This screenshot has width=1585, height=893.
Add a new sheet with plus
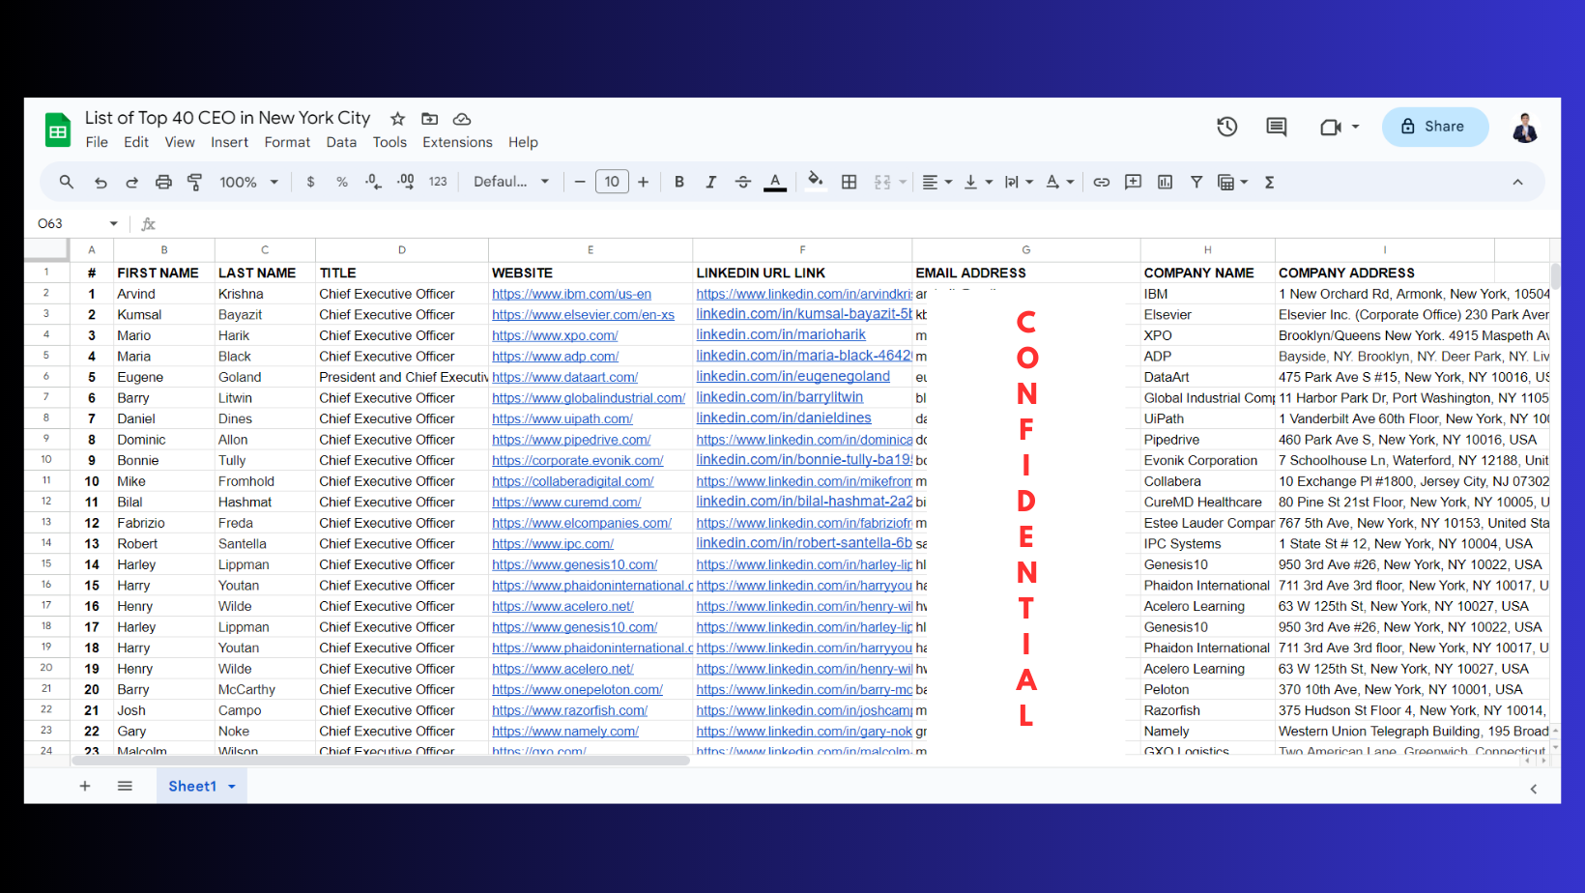pos(85,787)
